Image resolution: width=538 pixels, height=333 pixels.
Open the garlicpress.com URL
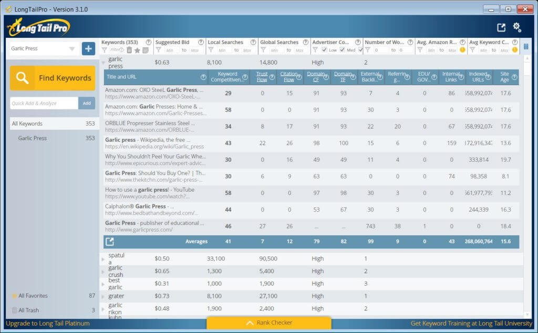(x=139, y=230)
